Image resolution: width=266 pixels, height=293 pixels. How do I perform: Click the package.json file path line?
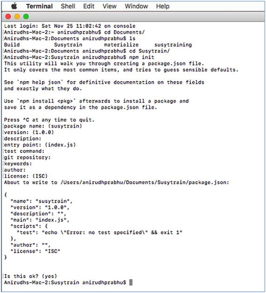pos(117,183)
